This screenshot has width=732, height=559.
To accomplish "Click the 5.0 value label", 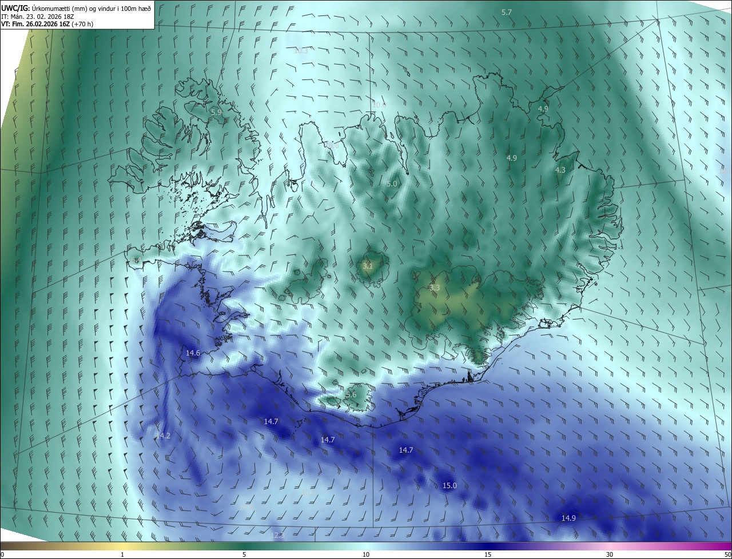I will click(x=392, y=183).
